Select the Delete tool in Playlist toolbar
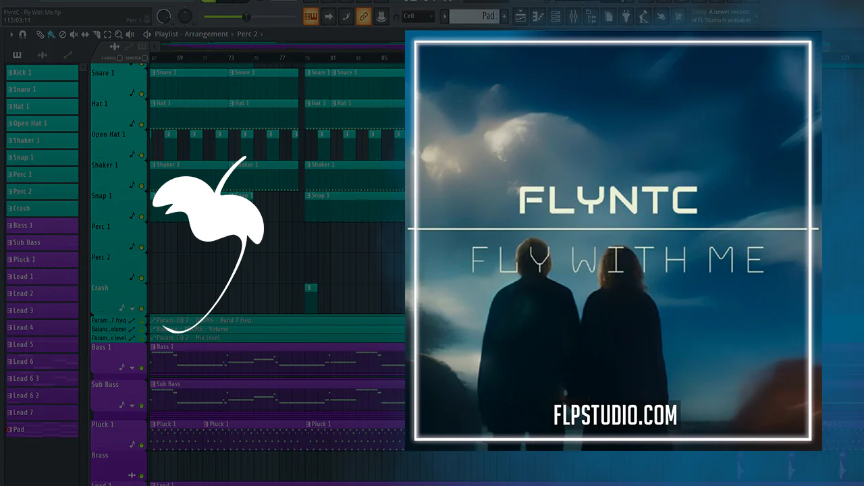Viewport: 864px width, 486px height. point(63,34)
